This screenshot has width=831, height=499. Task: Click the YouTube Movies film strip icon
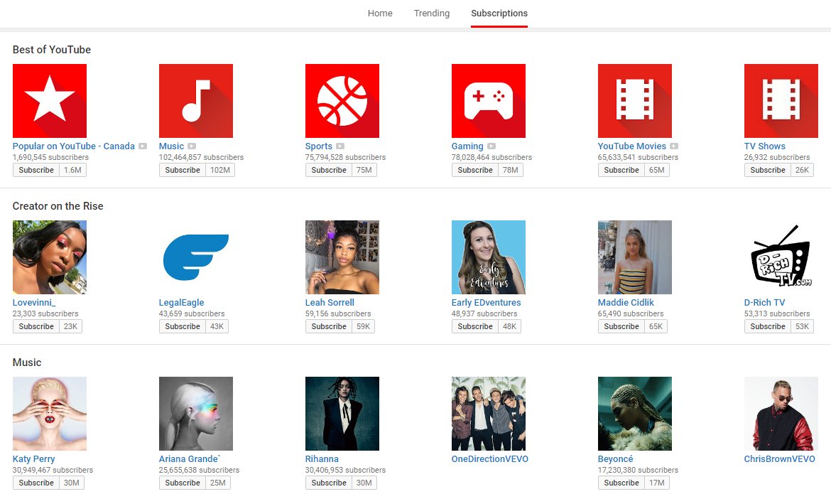click(635, 101)
